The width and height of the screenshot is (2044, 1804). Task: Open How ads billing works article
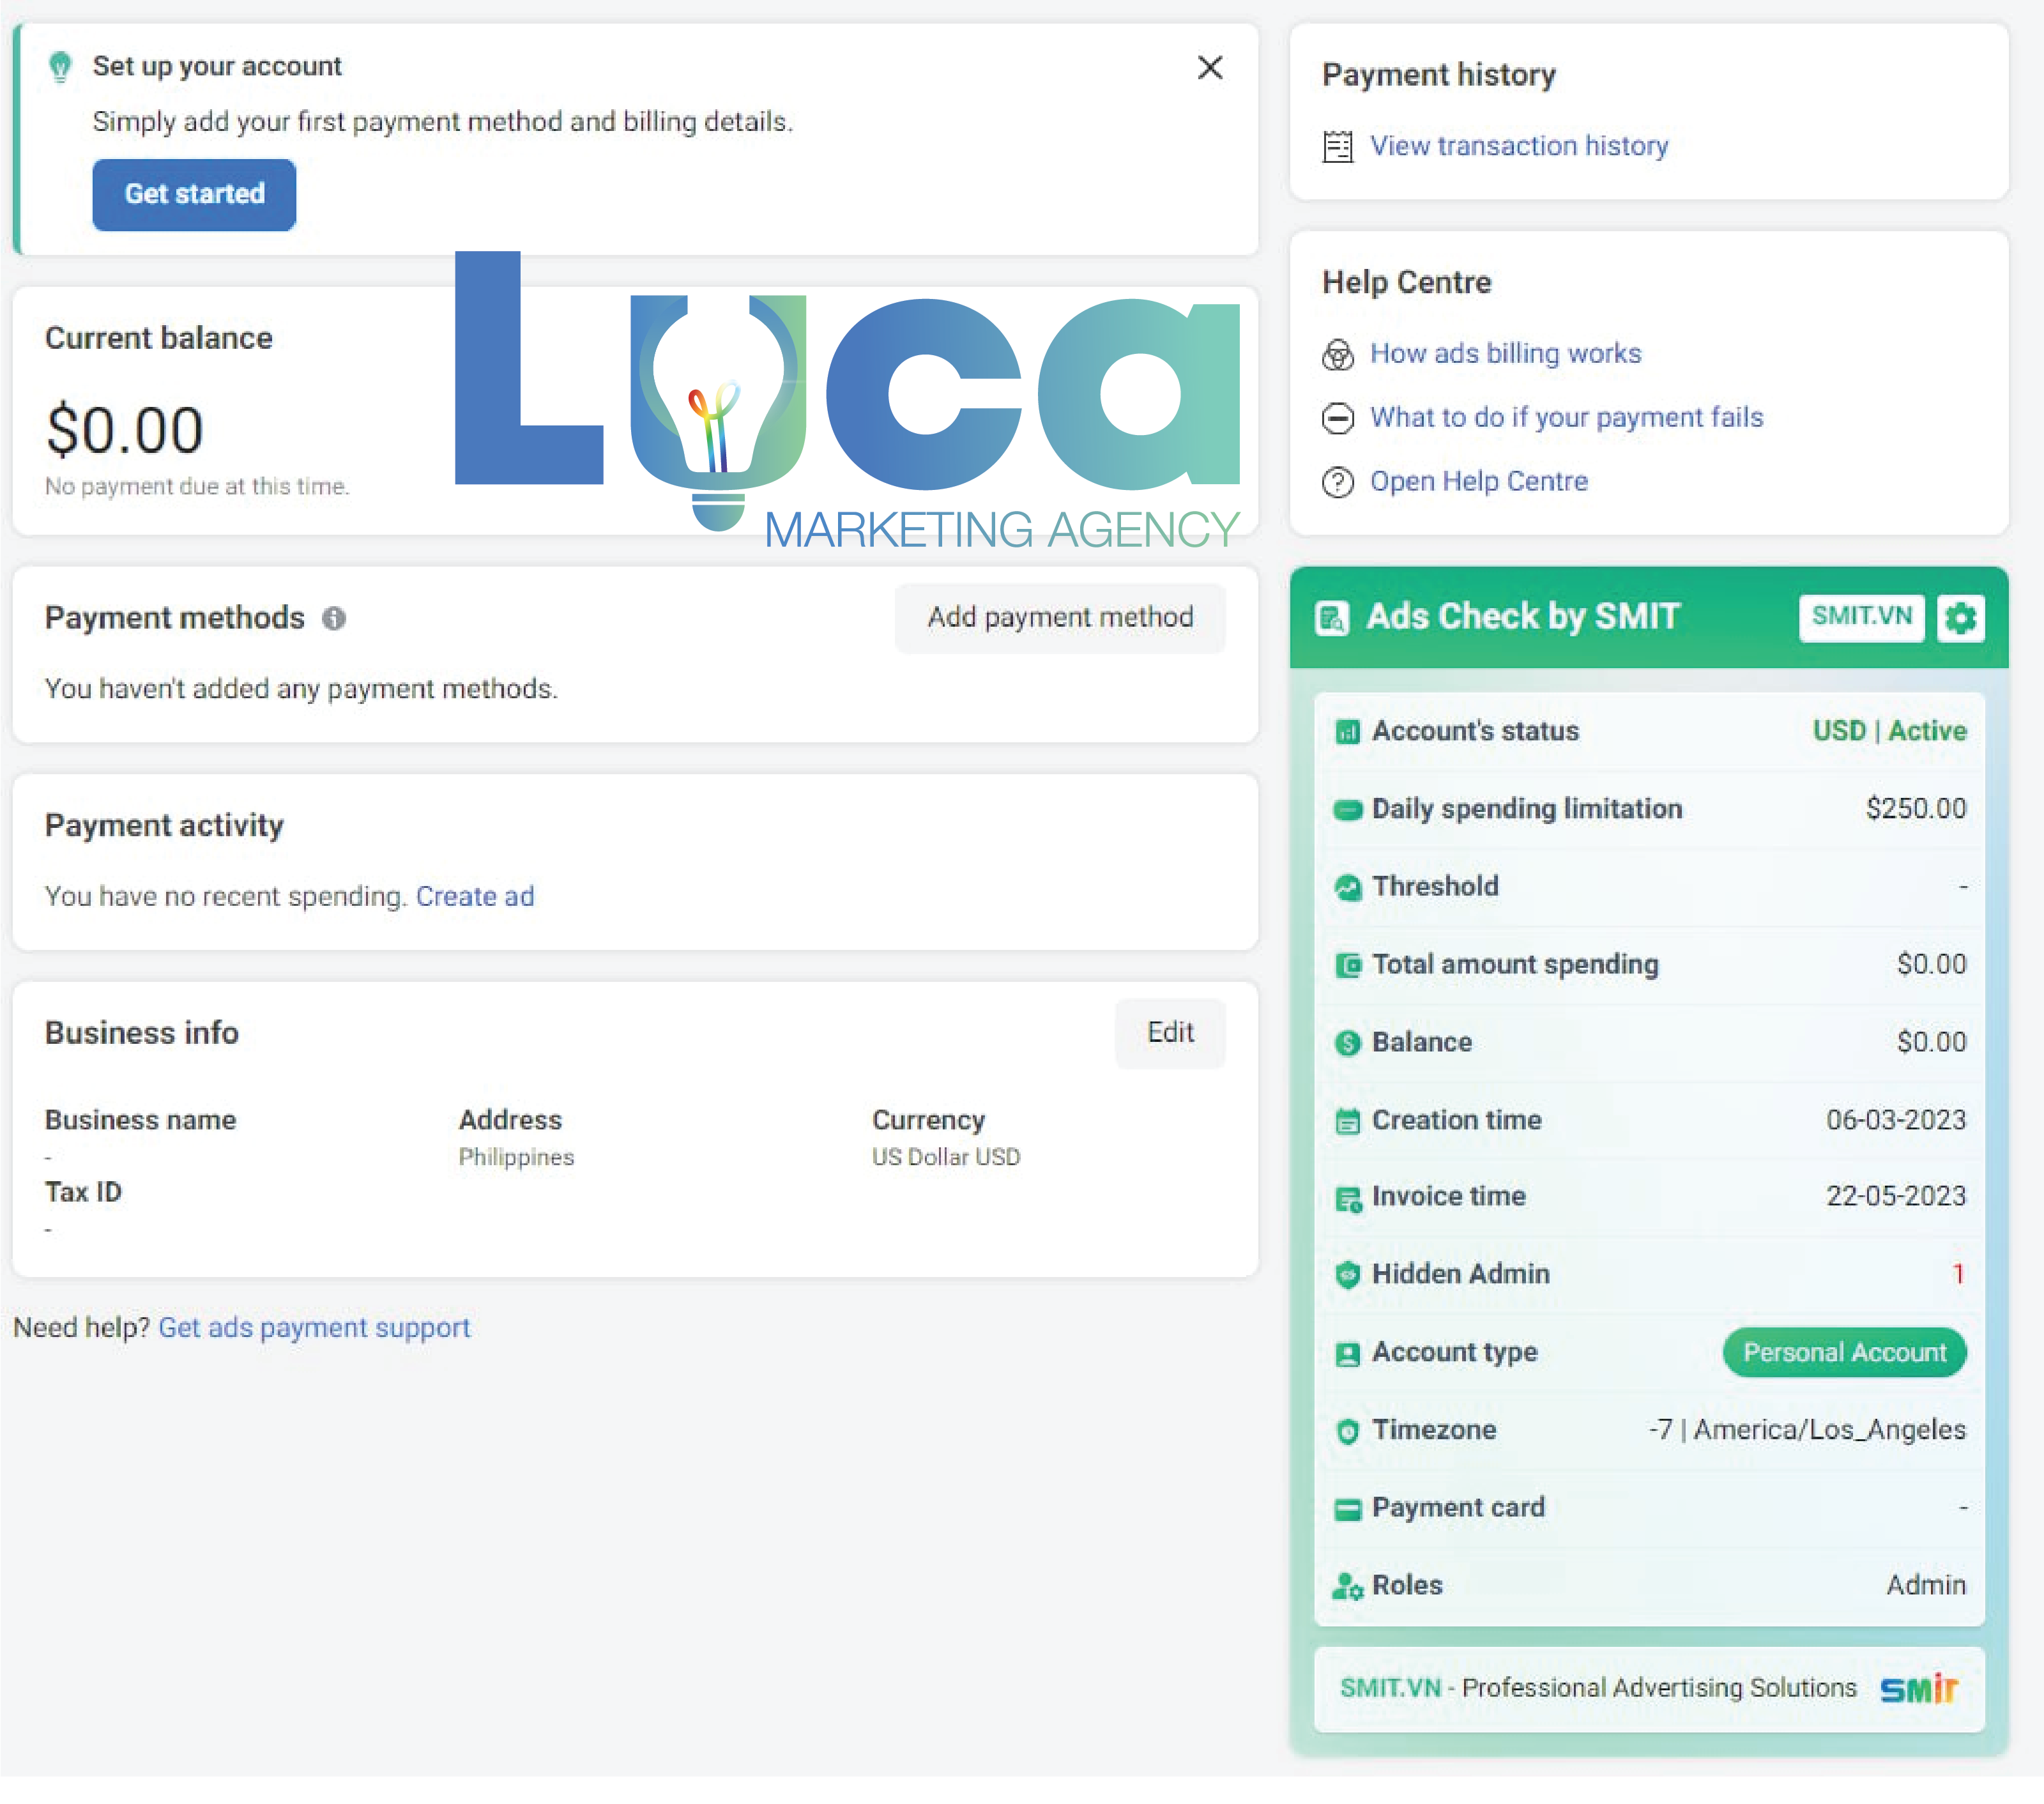[x=1505, y=353]
